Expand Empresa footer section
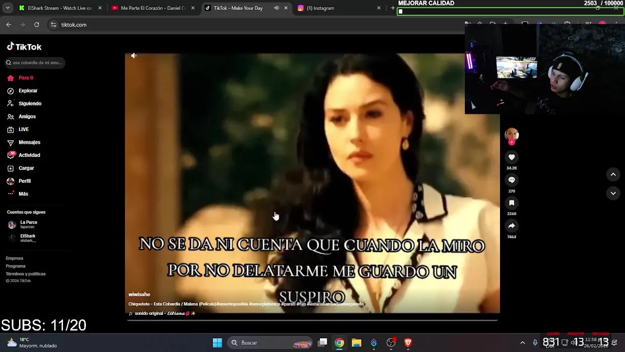This screenshot has height=352, width=625. click(x=15, y=258)
